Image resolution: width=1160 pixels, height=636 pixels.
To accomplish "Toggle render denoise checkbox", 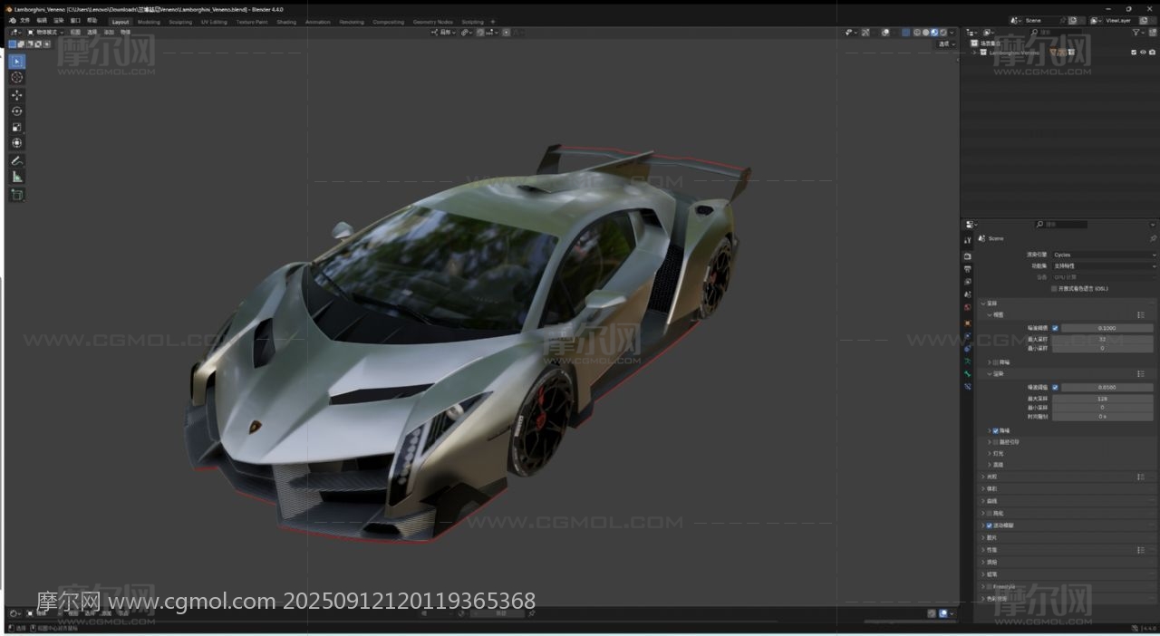I will (996, 430).
